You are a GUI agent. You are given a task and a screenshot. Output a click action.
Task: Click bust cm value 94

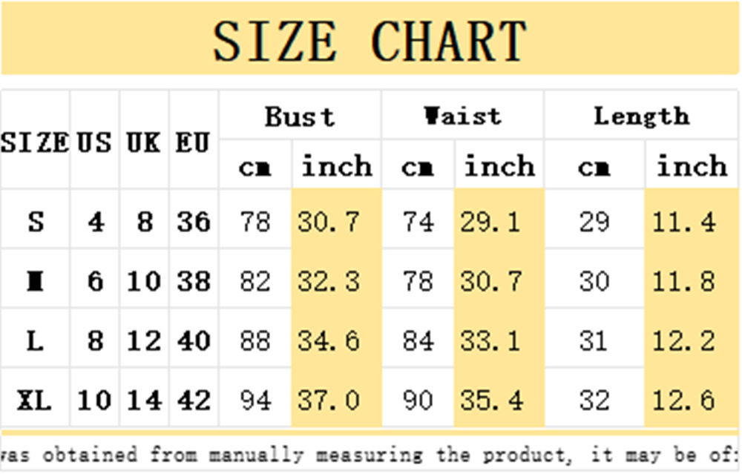[255, 401]
